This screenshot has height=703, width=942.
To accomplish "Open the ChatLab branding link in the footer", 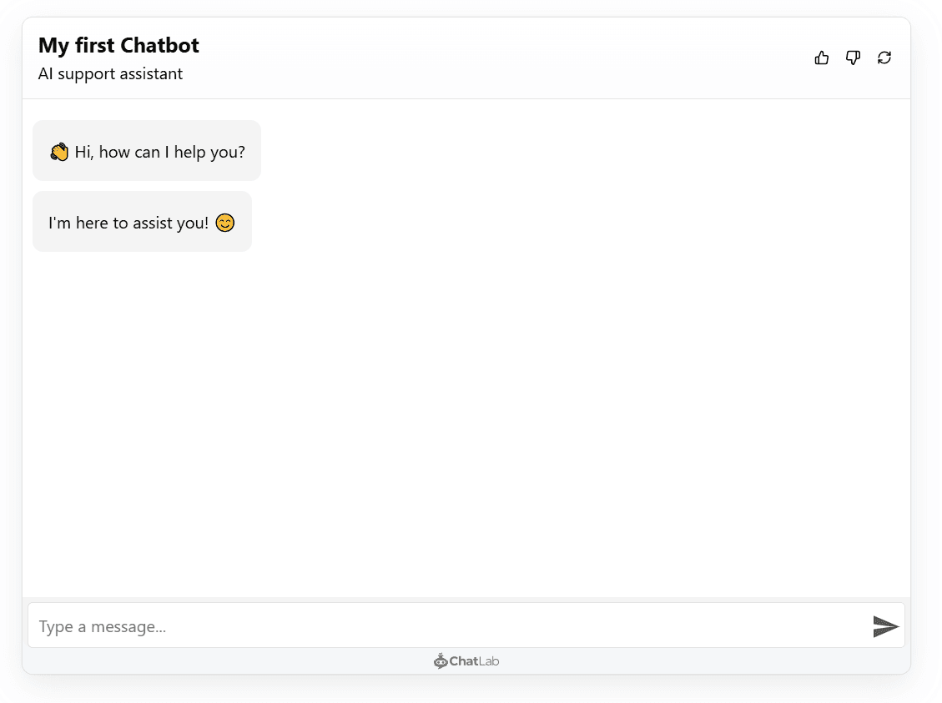I will (466, 661).
